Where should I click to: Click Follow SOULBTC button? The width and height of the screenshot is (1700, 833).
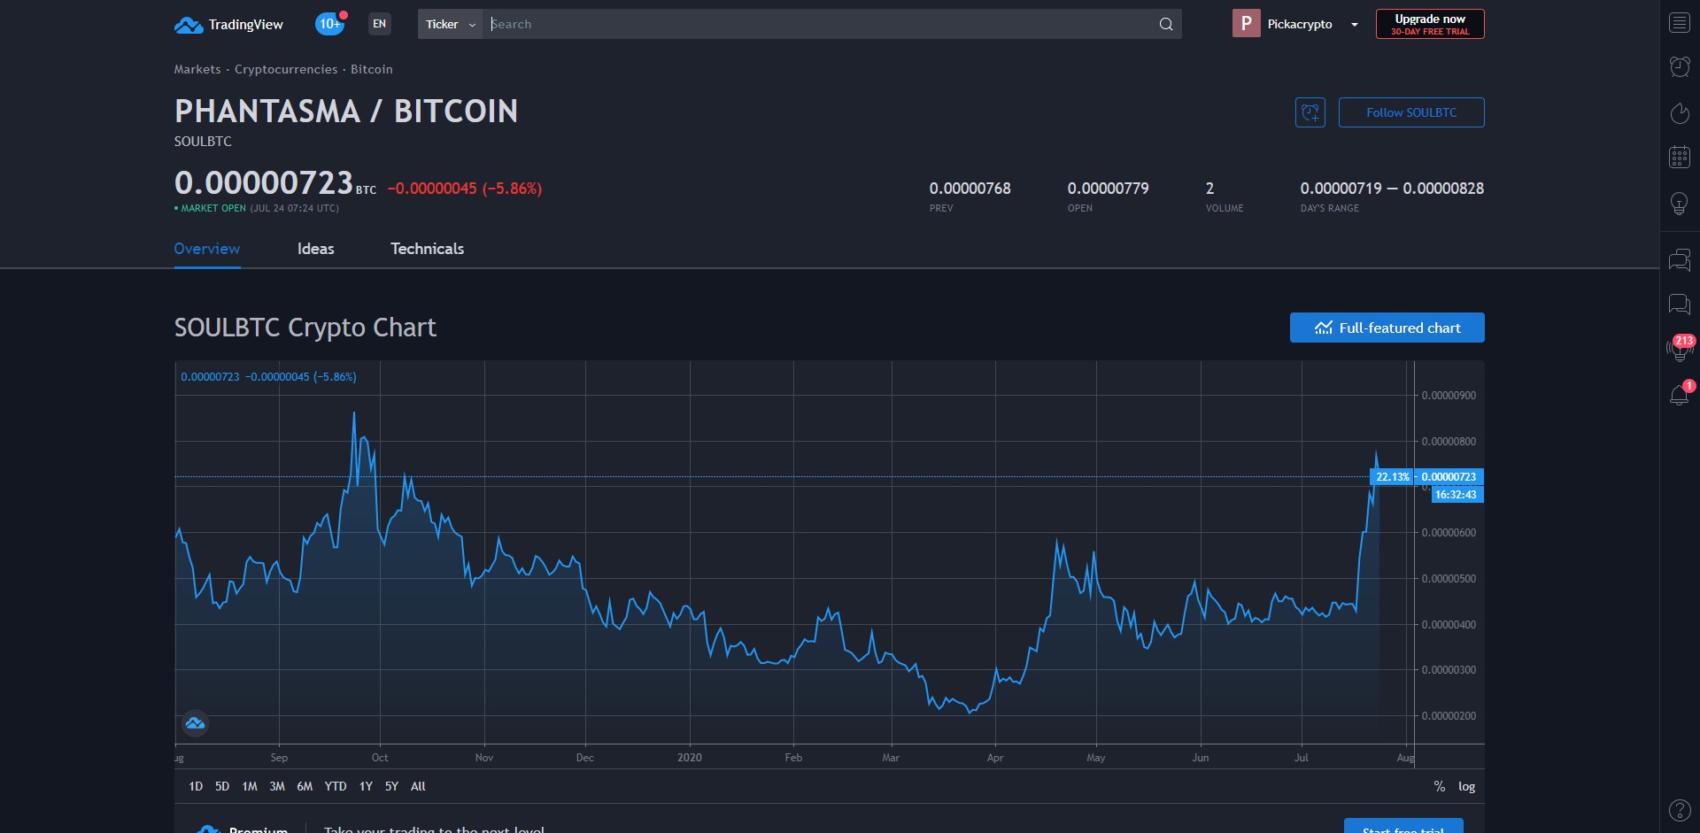1411,112
